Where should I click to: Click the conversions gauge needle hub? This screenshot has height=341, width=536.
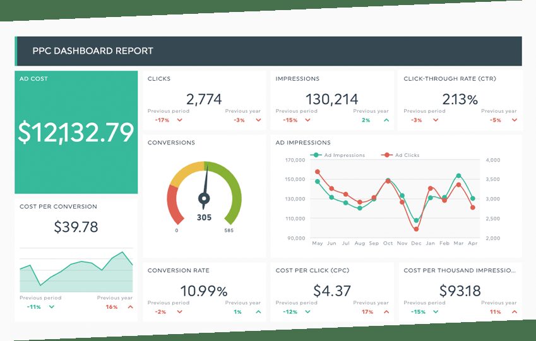point(204,199)
